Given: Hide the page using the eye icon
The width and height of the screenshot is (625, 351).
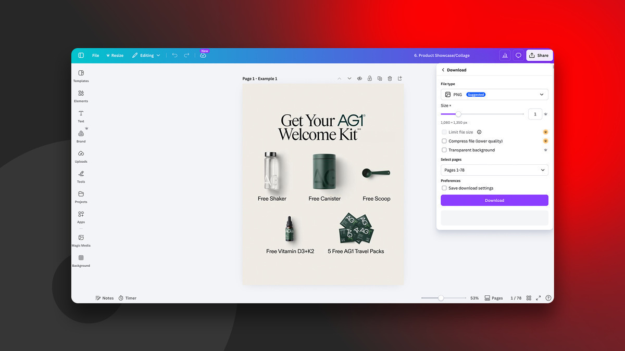Looking at the screenshot, I should [359, 79].
